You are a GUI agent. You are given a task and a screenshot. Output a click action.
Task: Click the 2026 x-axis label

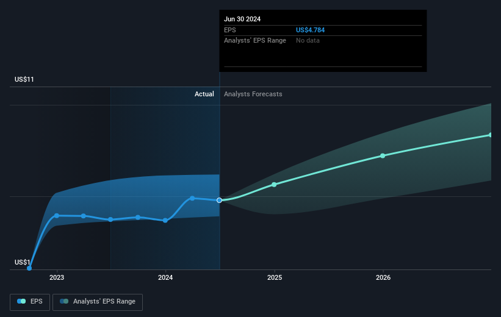click(383, 278)
